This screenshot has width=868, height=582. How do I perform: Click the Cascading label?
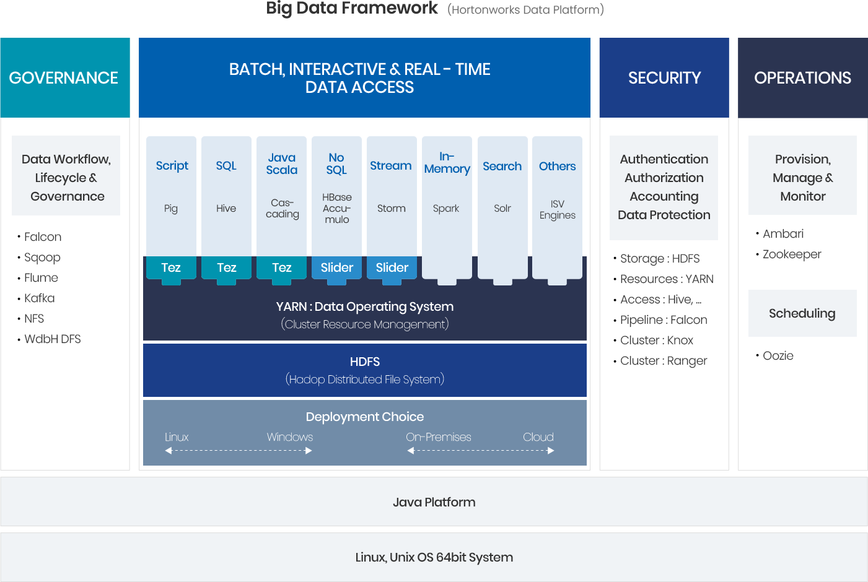pyautogui.click(x=283, y=208)
